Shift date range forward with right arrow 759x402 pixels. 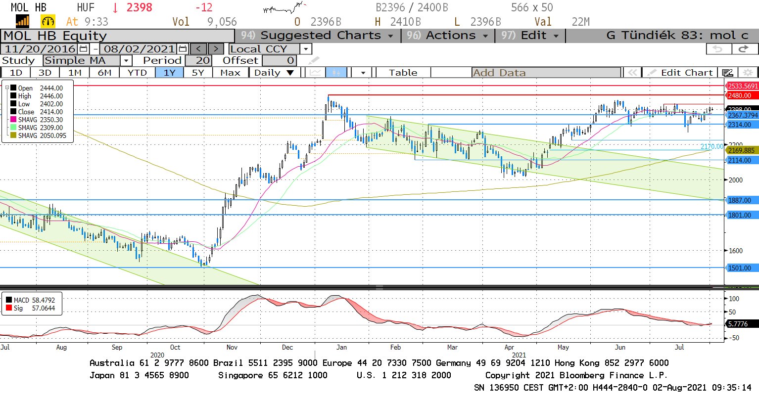[x=216, y=49]
